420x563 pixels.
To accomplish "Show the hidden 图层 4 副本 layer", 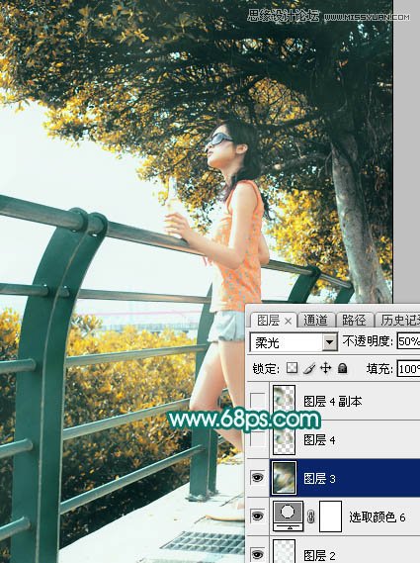I will tap(258, 401).
